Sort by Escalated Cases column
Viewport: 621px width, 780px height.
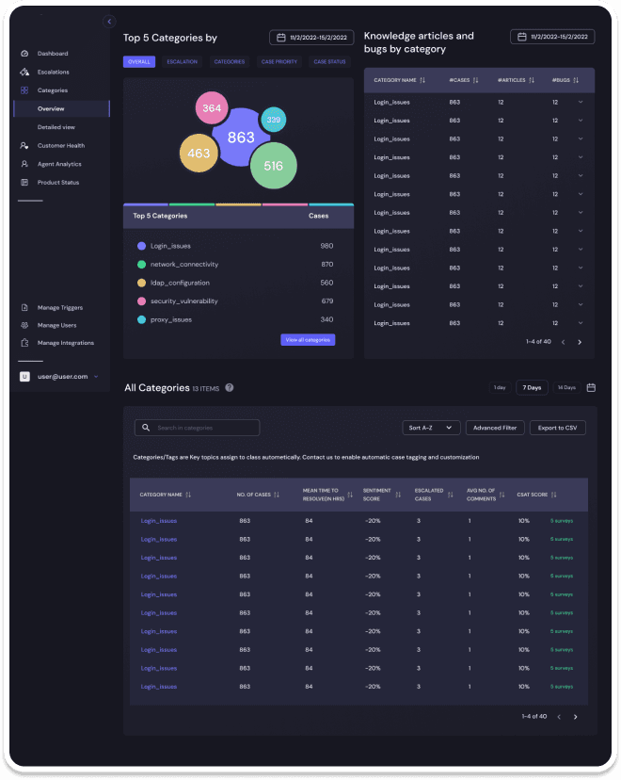coord(450,495)
